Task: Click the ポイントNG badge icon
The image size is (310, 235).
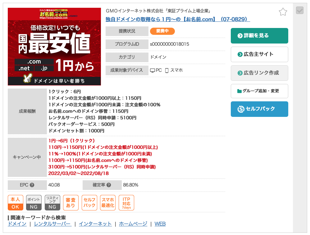Action: click(34, 203)
